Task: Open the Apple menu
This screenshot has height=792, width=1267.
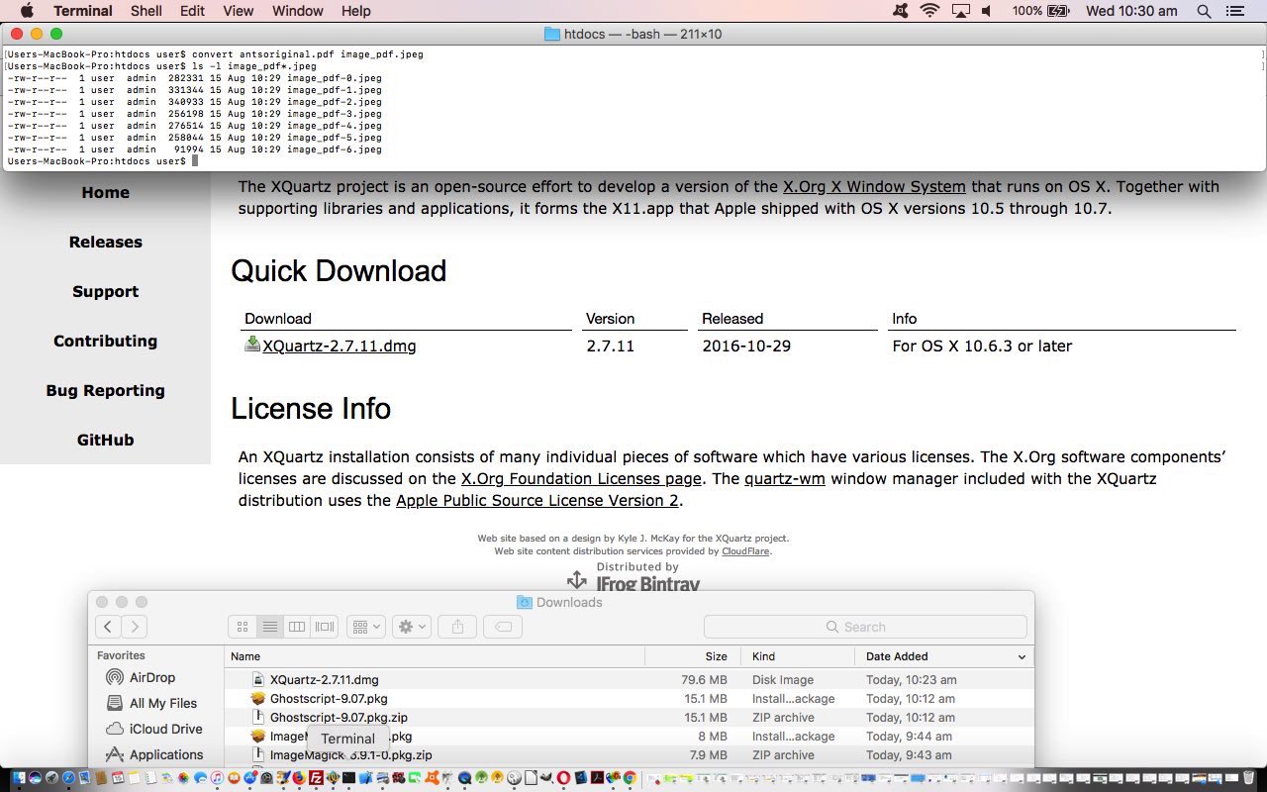Action: click(x=27, y=11)
